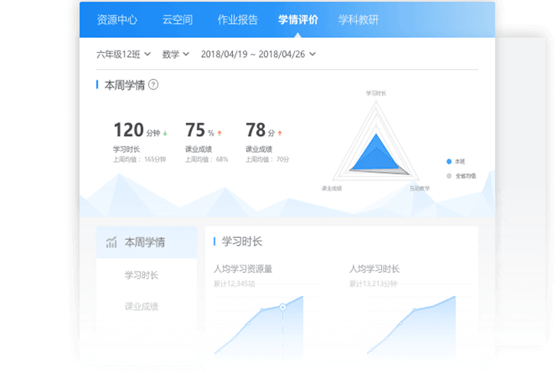The image size is (558, 372).
Task: Click the blue 本班 legend dot
Action: coord(448,161)
